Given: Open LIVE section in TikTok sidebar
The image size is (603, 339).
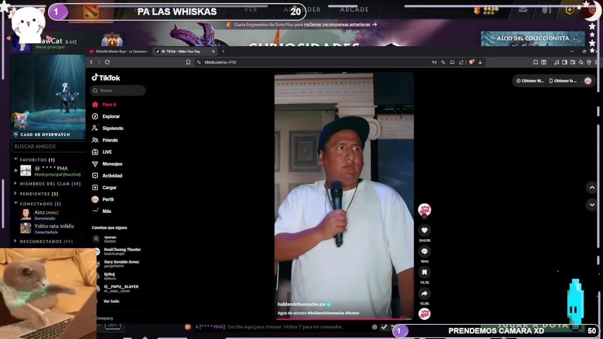Looking at the screenshot, I should 102,152.
